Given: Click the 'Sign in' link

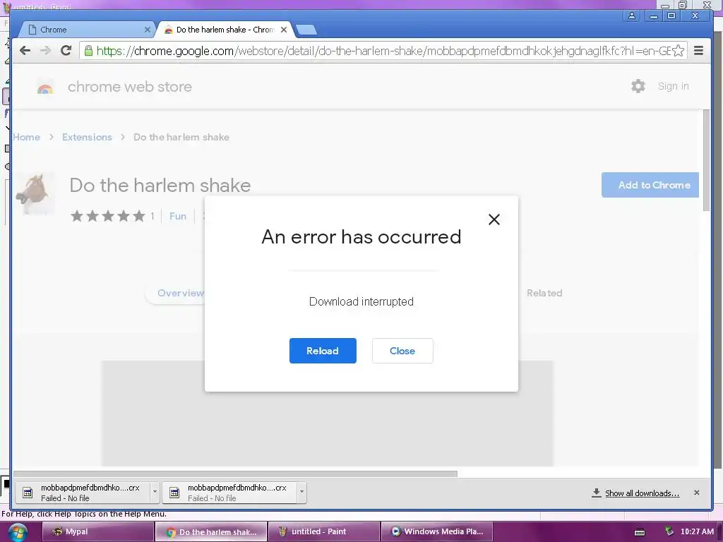Looking at the screenshot, I should pyautogui.click(x=673, y=86).
